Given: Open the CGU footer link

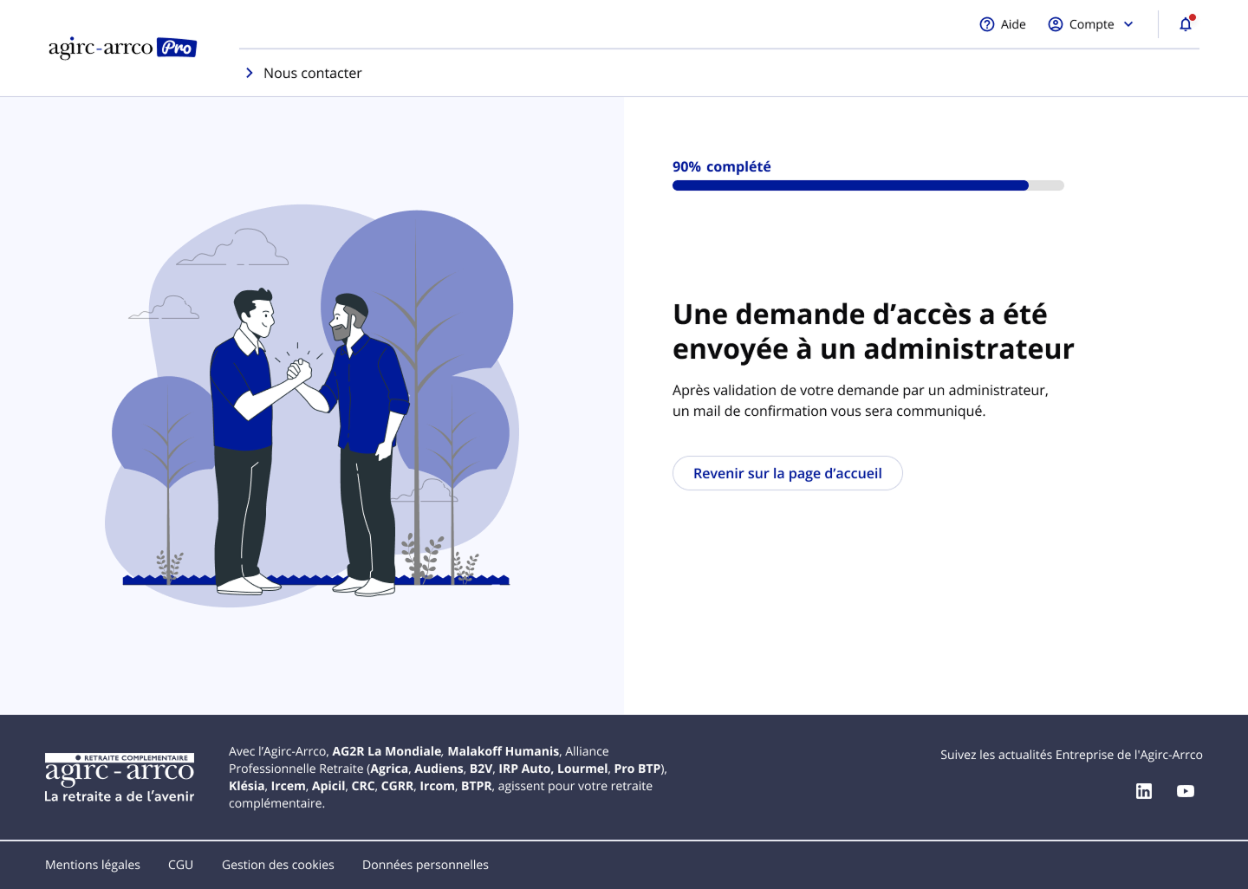Looking at the screenshot, I should point(180,865).
